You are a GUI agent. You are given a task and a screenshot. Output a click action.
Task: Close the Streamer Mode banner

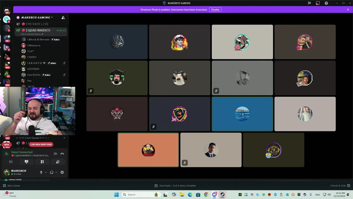click(348, 10)
